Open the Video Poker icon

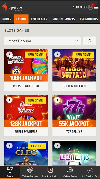pyautogui.click(x=70, y=170)
